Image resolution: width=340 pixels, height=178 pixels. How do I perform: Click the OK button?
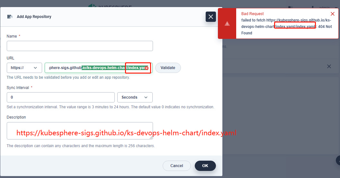pos(205,166)
